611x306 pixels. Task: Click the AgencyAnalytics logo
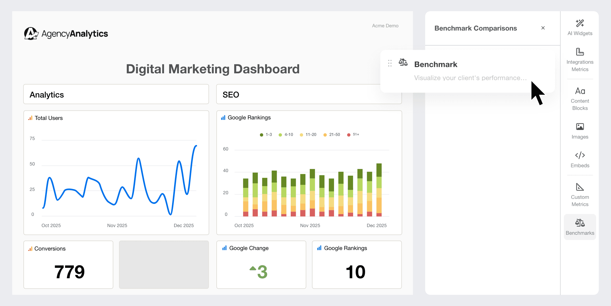coord(66,33)
